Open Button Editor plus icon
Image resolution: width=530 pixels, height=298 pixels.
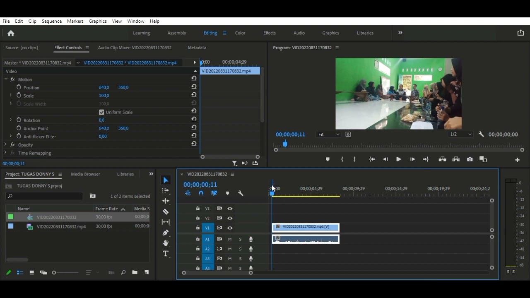tap(517, 160)
